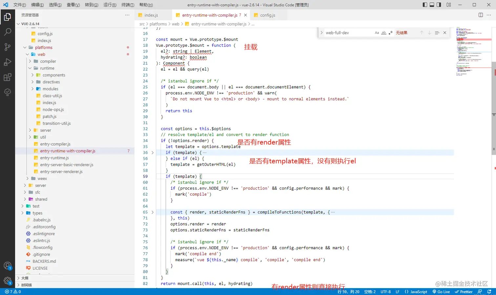Go to next match in find widget
Image resolution: width=496 pixels, height=295 pixels.
tap(429, 33)
